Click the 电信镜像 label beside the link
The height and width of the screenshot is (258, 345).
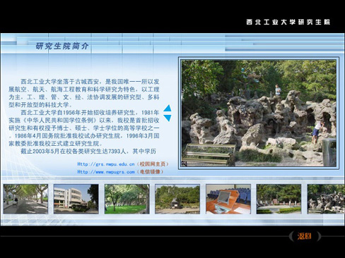point(150,172)
